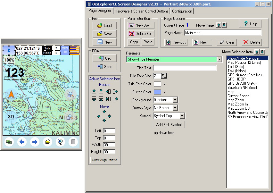Click the right arrow button in preview toolbar
The height and width of the screenshot is (193, 273).
tap(35, 142)
